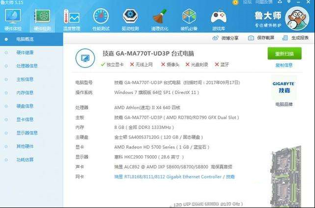Click the 主硬盘 row label

coord(82,137)
